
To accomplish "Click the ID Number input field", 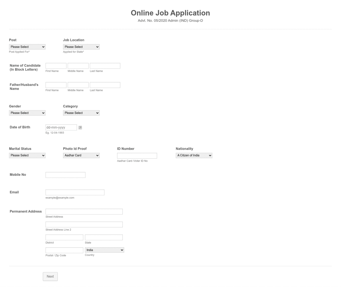I will click(x=137, y=155).
